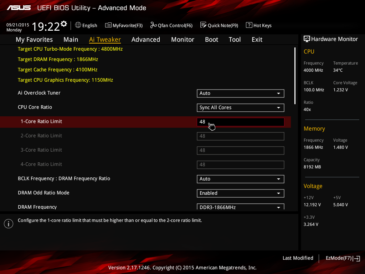Click the 3-Core Ratio Limit field

pos(241,150)
